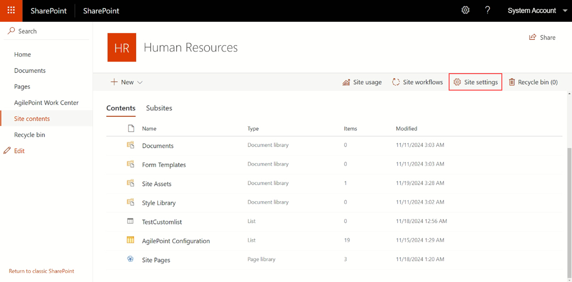Open the Documents library name link
The width and height of the screenshot is (572, 282).
click(158, 146)
